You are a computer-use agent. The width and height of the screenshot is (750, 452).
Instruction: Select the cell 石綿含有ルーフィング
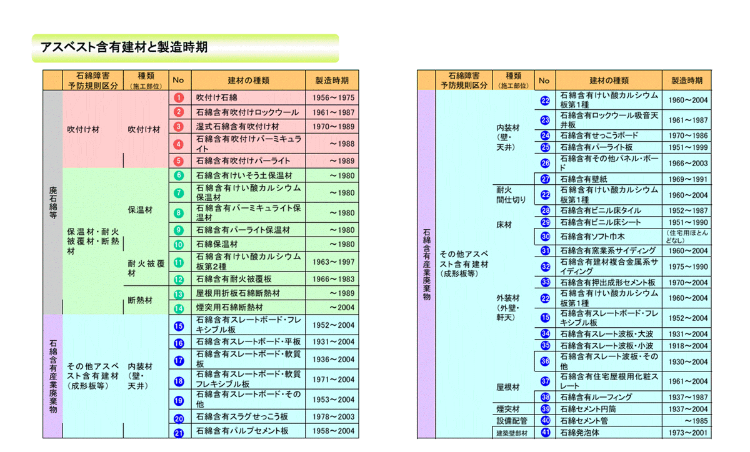point(608,397)
